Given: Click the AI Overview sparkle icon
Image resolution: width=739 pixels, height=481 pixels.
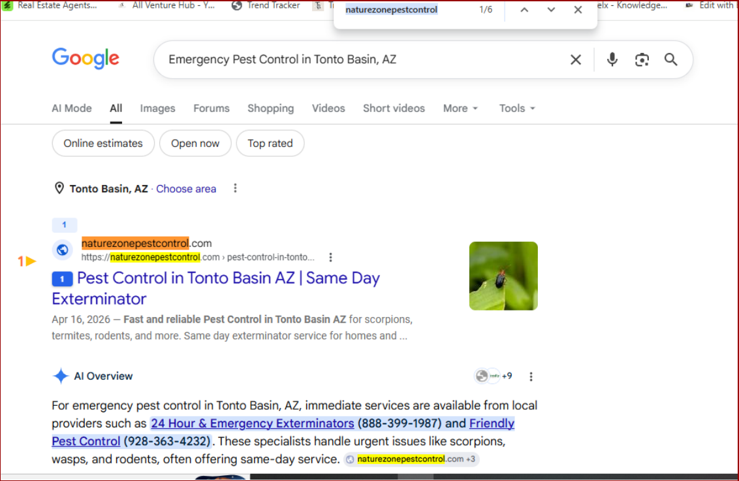Looking at the screenshot, I should (60, 376).
